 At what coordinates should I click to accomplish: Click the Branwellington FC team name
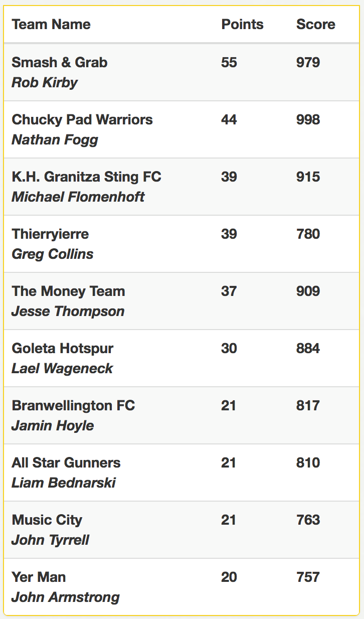pos(73,405)
